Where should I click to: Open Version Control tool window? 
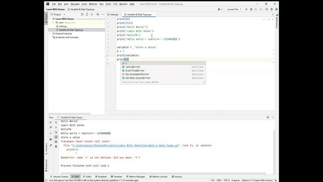click(59, 176)
